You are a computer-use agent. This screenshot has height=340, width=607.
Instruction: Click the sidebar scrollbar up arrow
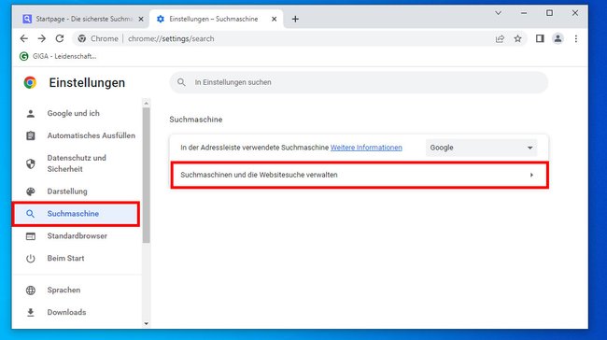pos(146,104)
